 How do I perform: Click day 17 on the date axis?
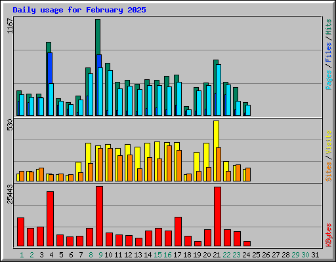[x=177, y=255]
